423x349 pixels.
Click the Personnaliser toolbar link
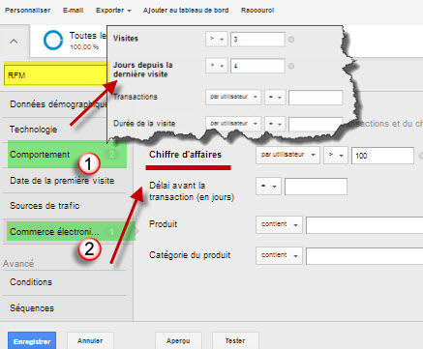[28, 11]
